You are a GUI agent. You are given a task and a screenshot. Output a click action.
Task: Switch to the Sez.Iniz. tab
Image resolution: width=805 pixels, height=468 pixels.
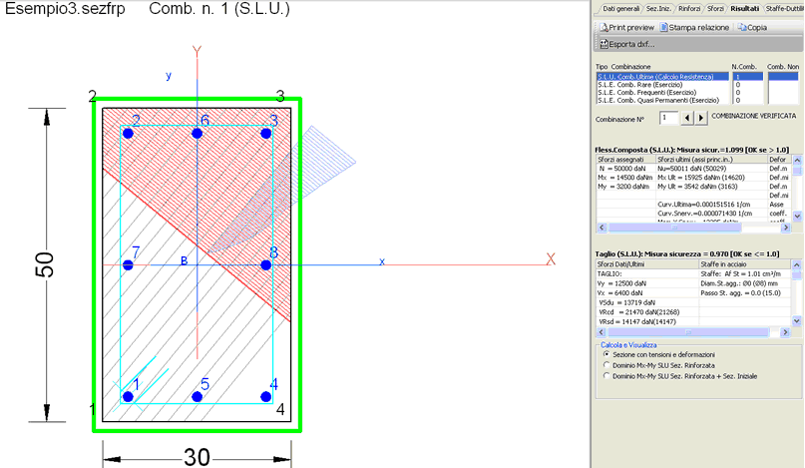[x=658, y=9]
